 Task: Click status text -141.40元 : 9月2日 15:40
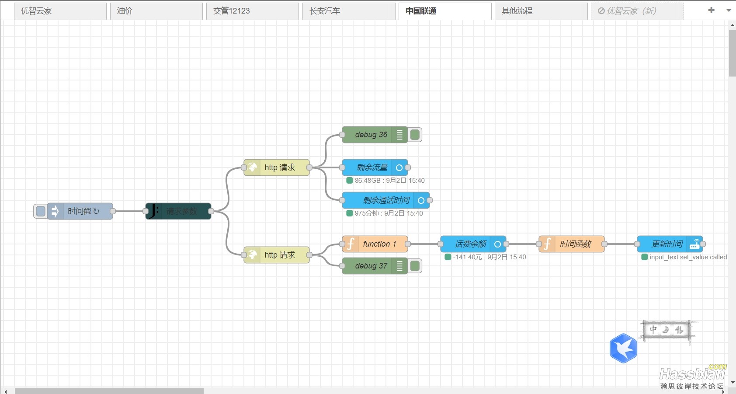tap(490, 257)
